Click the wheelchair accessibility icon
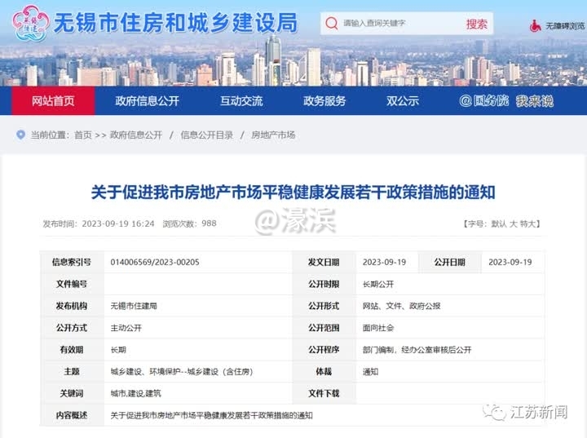The image size is (587, 438). click(x=536, y=24)
